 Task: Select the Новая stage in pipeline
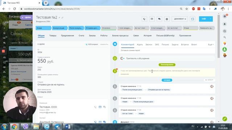click(43, 28)
